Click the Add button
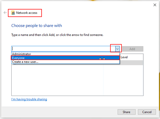 pos(133,49)
